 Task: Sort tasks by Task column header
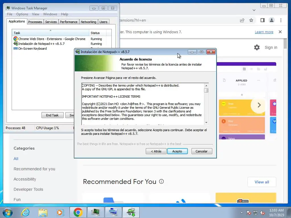[51, 33]
